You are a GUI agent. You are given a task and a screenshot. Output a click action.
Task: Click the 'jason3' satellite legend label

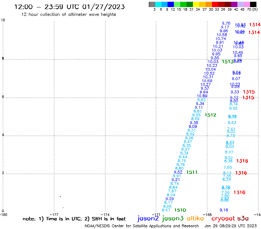pos(173,218)
